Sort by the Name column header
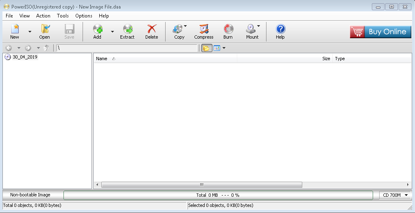The height and width of the screenshot is (213, 415). tap(166, 59)
